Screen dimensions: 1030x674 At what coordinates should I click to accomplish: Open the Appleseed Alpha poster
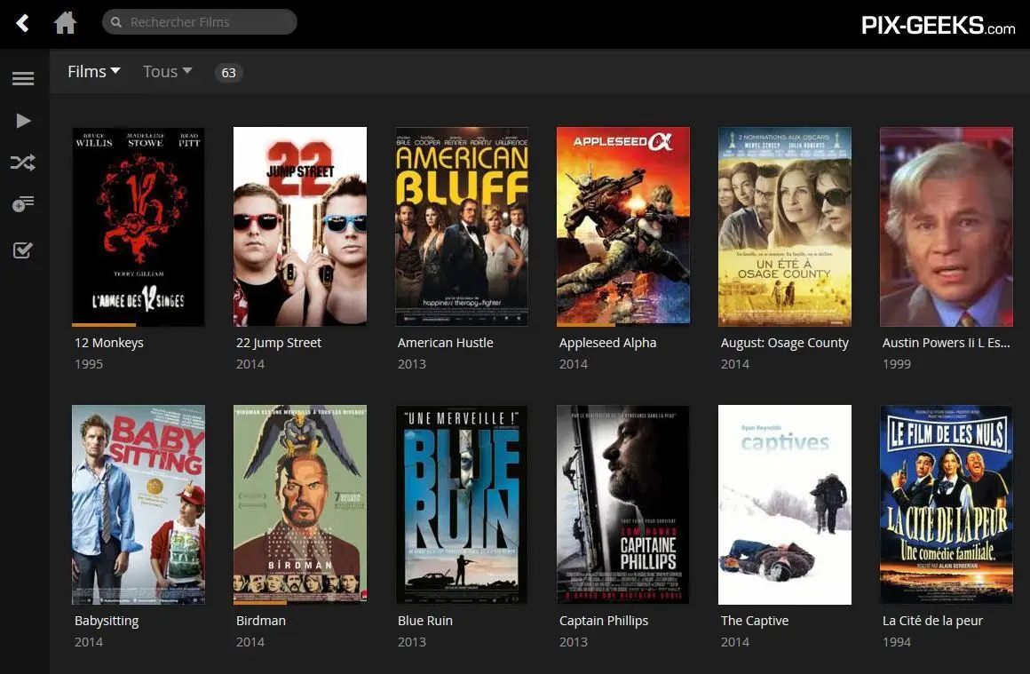click(623, 226)
